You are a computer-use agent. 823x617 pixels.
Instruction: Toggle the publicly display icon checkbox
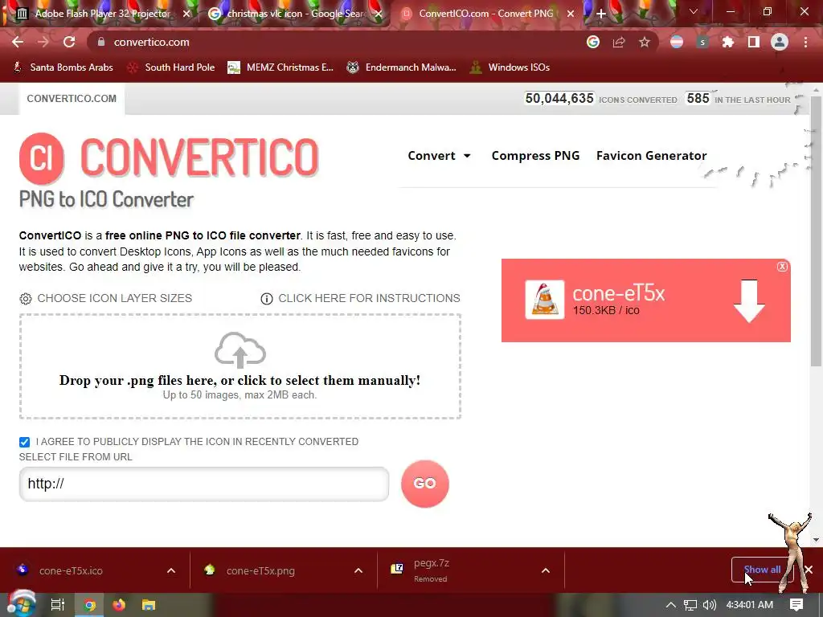click(x=24, y=442)
